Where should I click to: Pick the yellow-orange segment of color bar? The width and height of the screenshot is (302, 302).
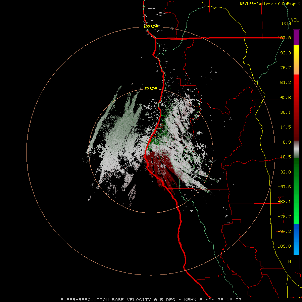click(x=296, y=60)
